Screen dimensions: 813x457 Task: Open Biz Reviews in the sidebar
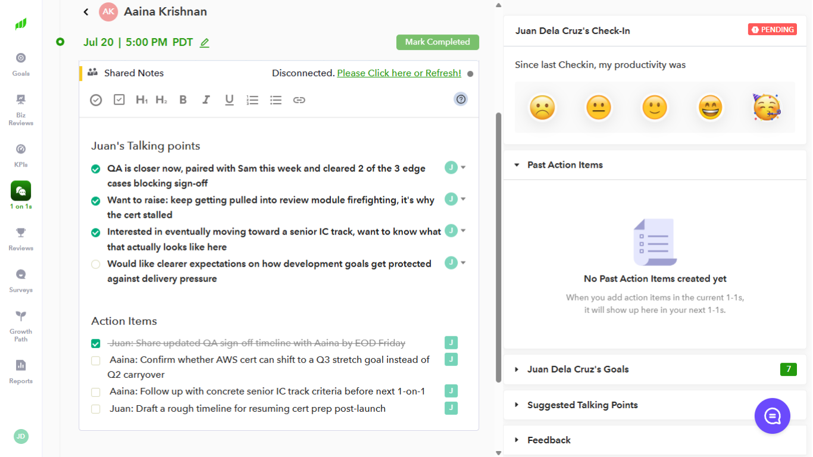[21, 109]
